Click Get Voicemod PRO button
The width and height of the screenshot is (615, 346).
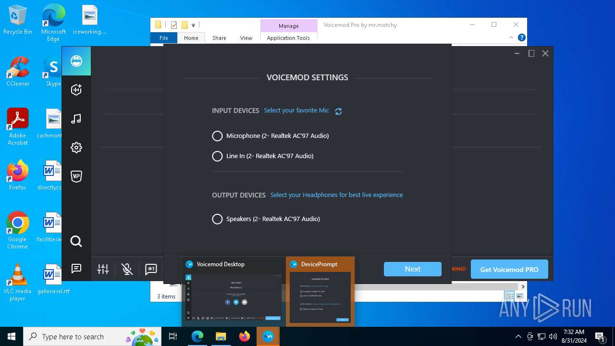click(x=509, y=269)
